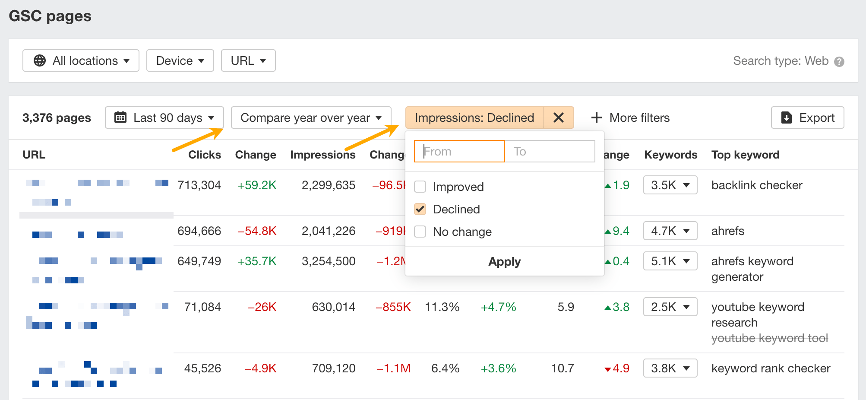Open the help tooltip next to Search type: Web
Screen dimensions: 866x400
(x=839, y=61)
